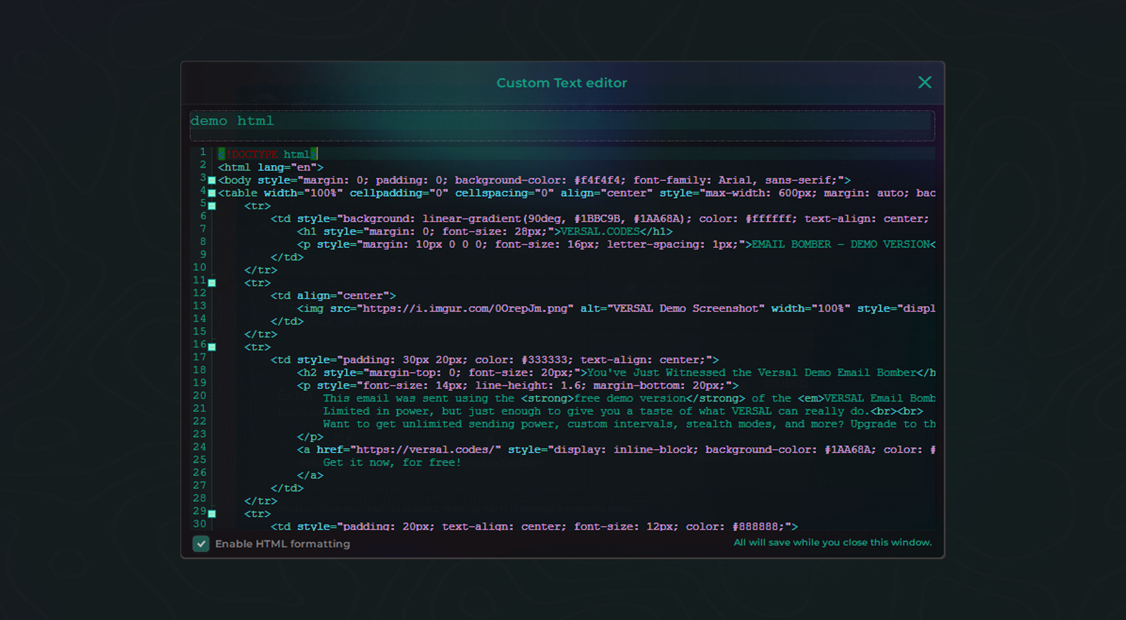Collapse the tr fold marker on line 5
Viewport: 1126px width, 620px height.
[212, 206]
